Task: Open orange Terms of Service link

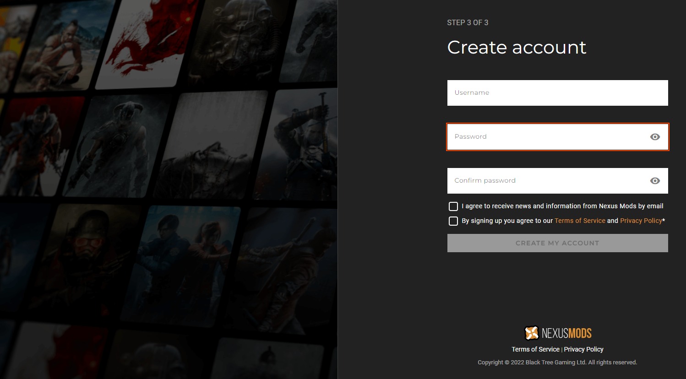Action: (580, 221)
